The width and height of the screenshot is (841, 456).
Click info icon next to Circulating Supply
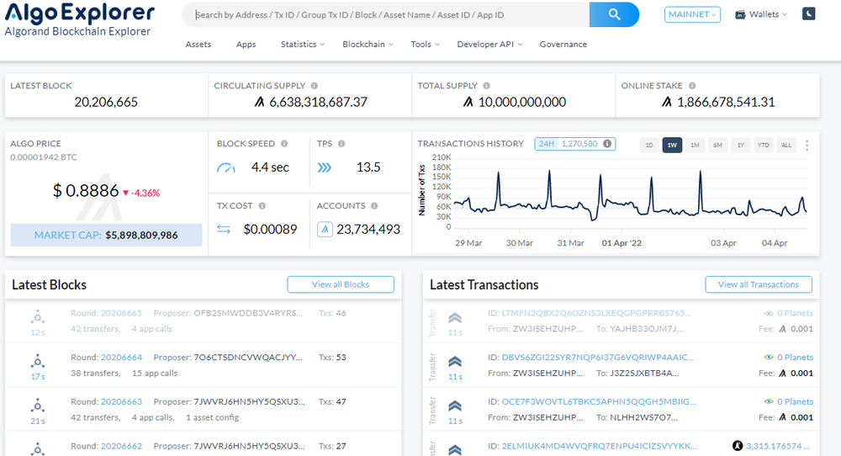tap(315, 86)
